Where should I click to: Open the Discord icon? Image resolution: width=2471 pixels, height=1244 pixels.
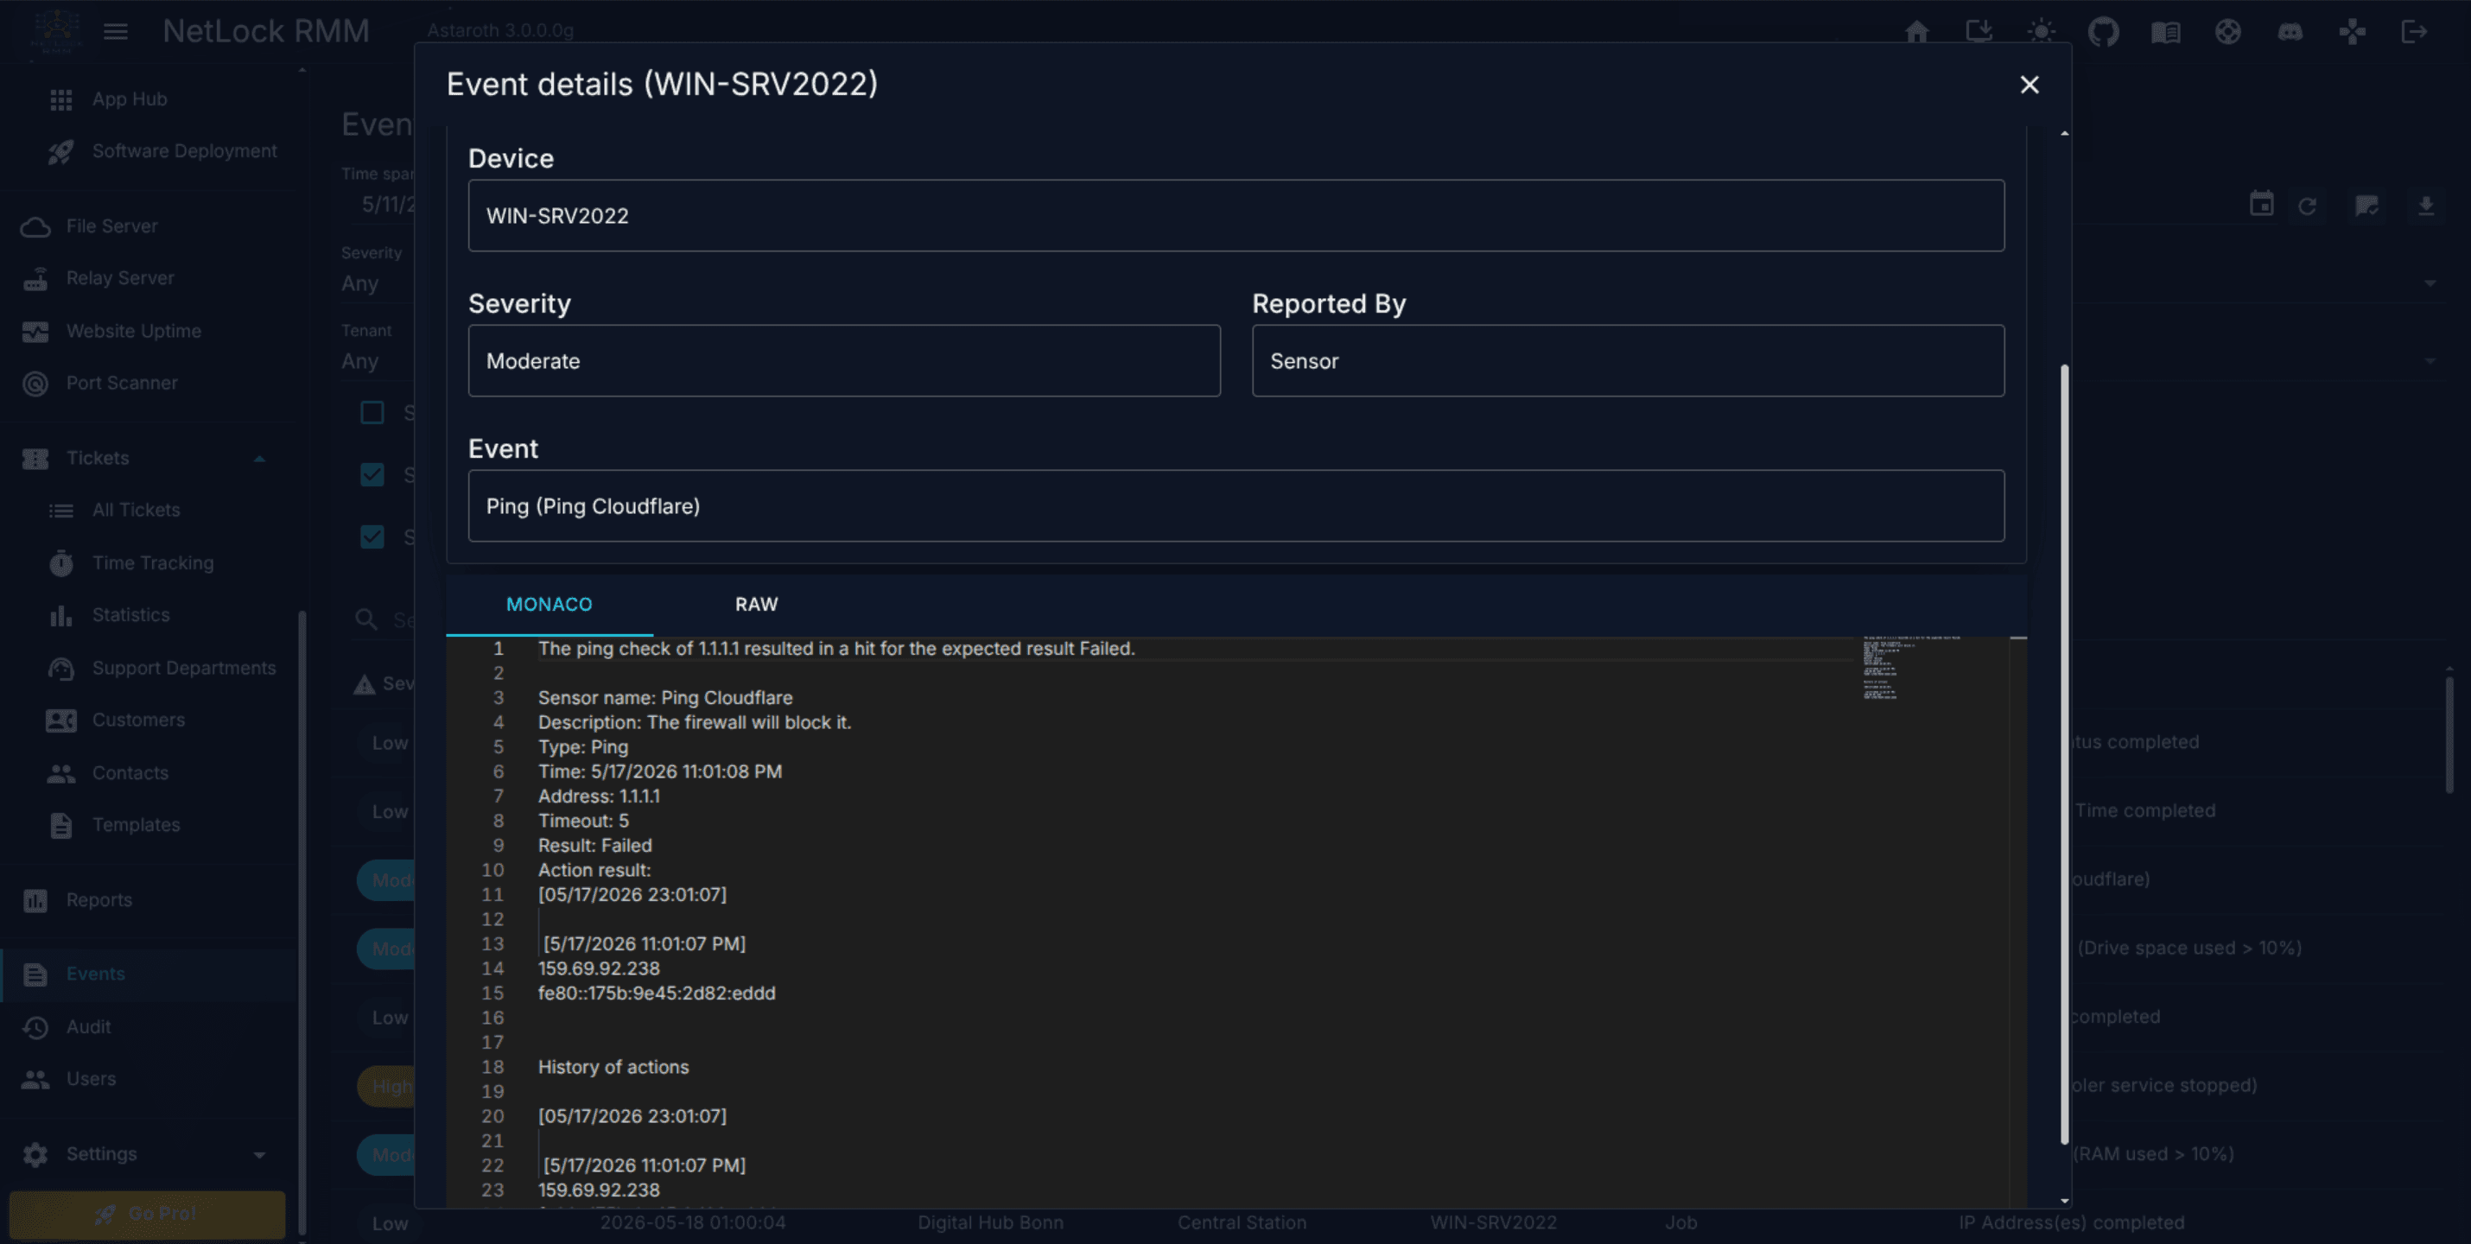(2290, 32)
